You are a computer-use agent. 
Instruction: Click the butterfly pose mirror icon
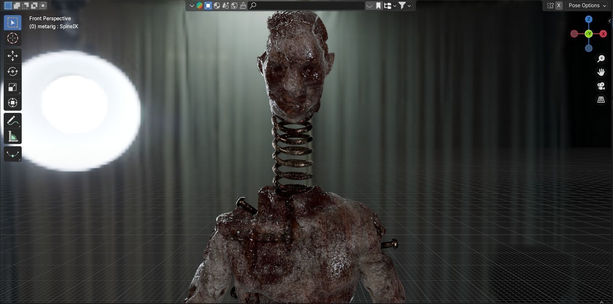point(550,5)
